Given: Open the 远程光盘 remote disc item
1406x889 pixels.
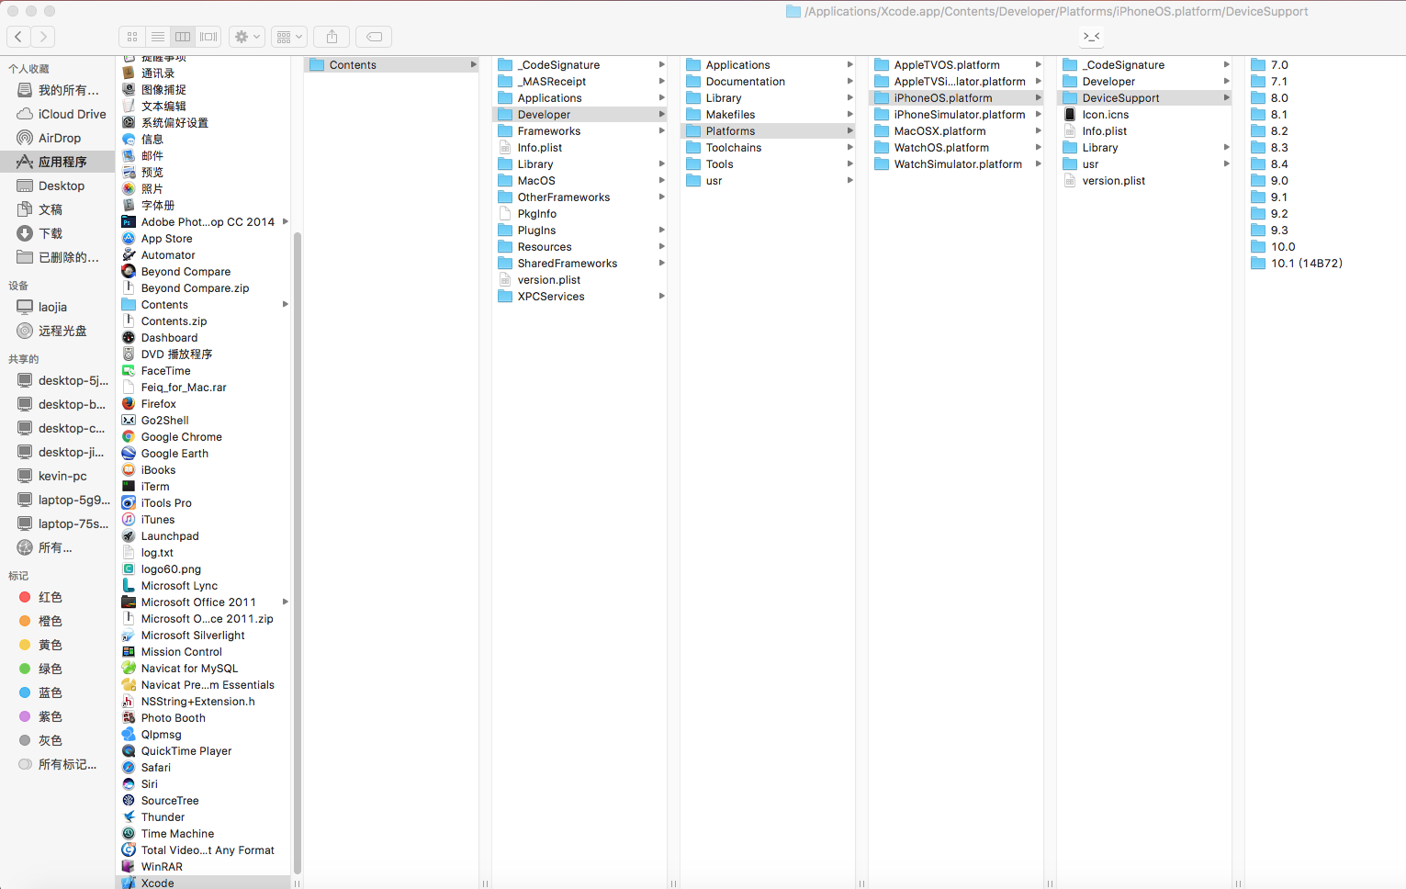Looking at the screenshot, I should tap(51, 331).
